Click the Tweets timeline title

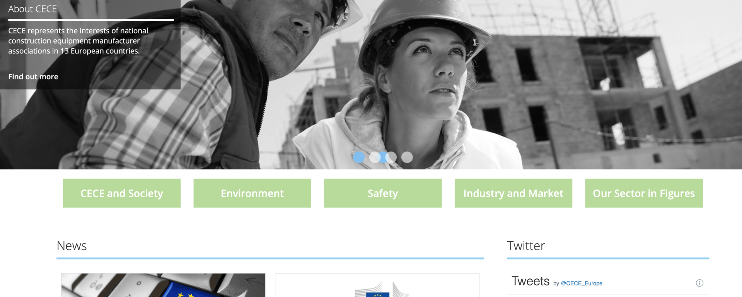click(530, 281)
